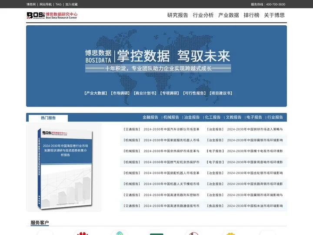Open the 中国家用音响市场 report
This screenshot has width=313, height=235.
(255, 162)
